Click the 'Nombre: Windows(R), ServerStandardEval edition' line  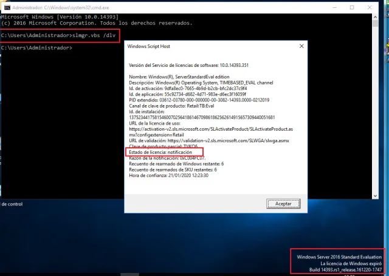[179, 77]
